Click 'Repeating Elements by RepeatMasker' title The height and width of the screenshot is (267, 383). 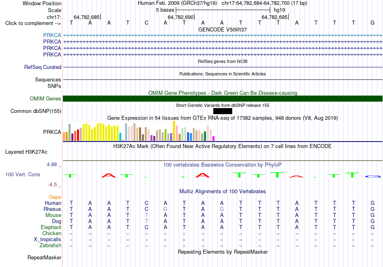point(223,252)
